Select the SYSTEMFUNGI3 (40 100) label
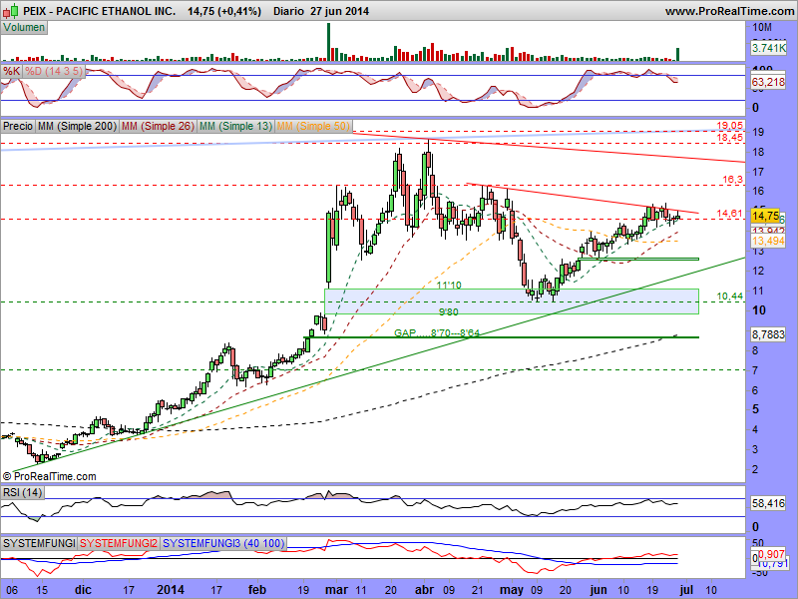 point(223,543)
